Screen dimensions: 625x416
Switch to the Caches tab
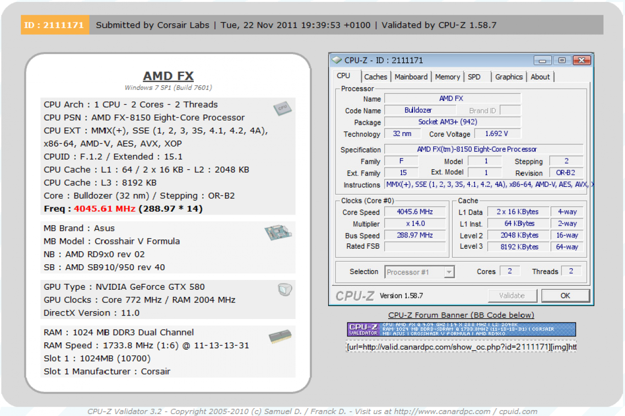coord(375,77)
